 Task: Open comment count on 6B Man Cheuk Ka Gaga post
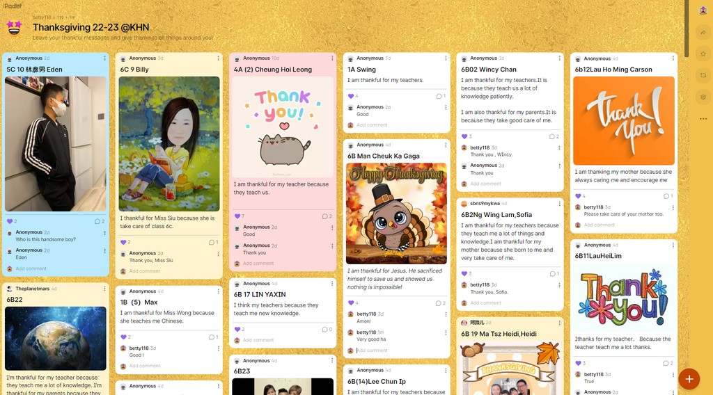(x=441, y=303)
